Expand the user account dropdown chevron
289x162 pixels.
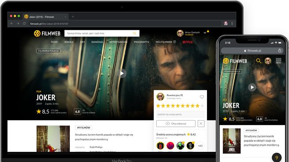click(205, 33)
